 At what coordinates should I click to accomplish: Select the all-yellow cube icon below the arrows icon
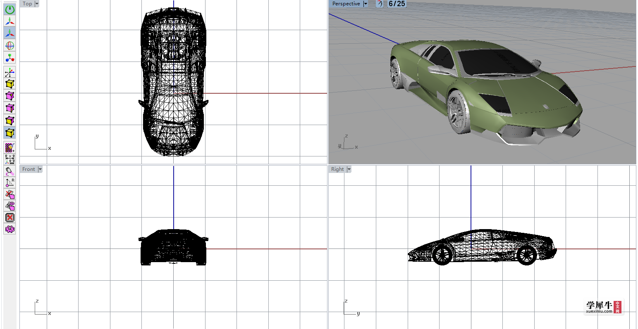click(10, 84)
